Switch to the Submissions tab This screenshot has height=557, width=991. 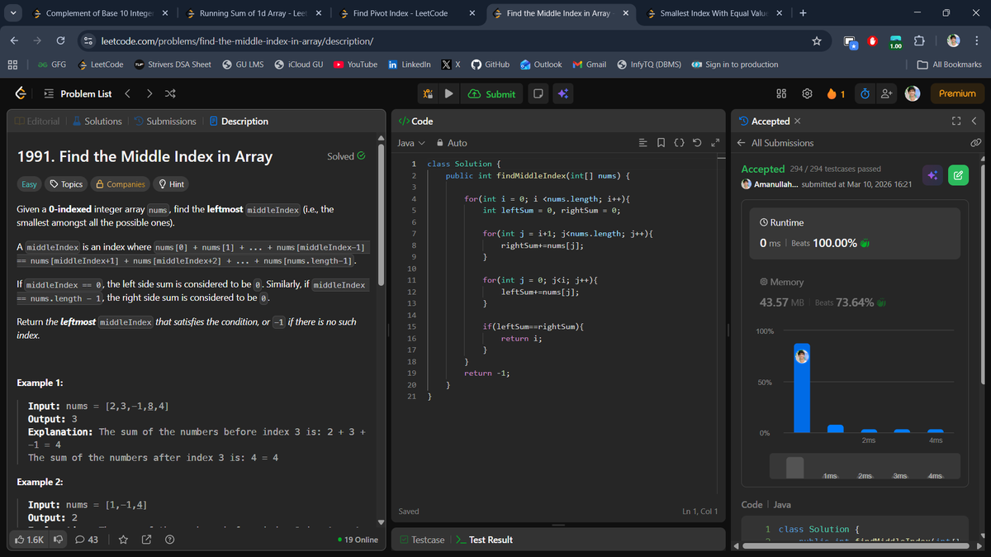pyautogui.click(x=165, y=121)
